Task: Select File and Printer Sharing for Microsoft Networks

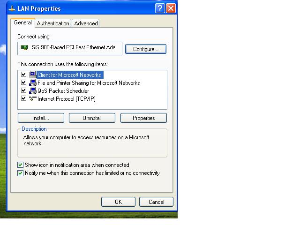Action: coord(89,83)
